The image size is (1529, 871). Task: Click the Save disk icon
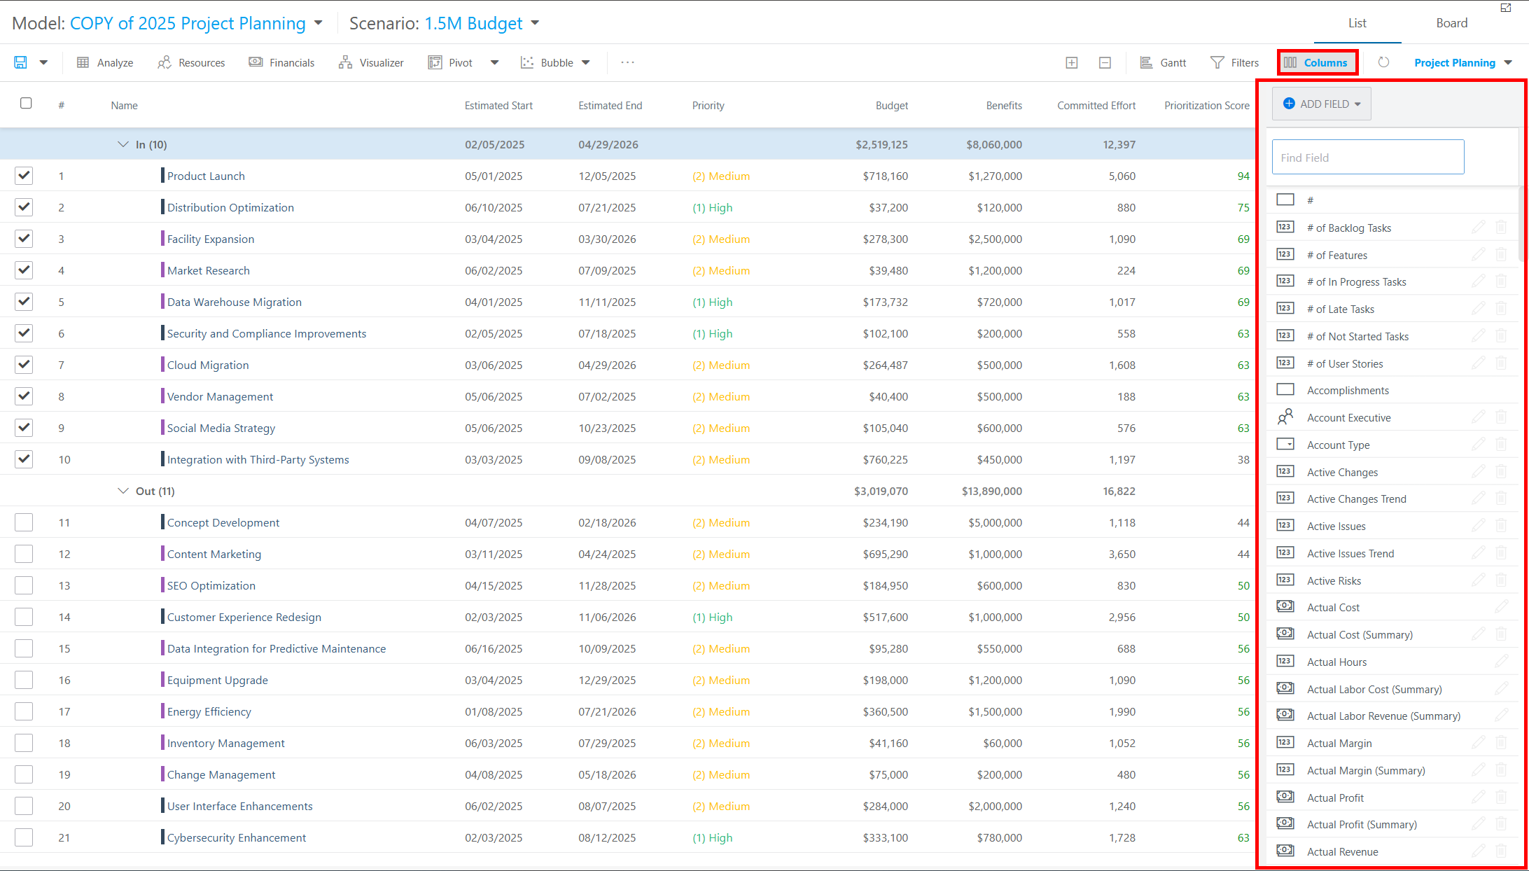(x=21, y=62)
